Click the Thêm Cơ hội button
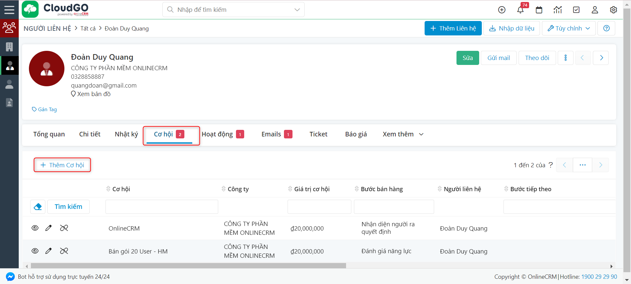The height and width of the screenshot is (284, 631). tap(62, 165)
